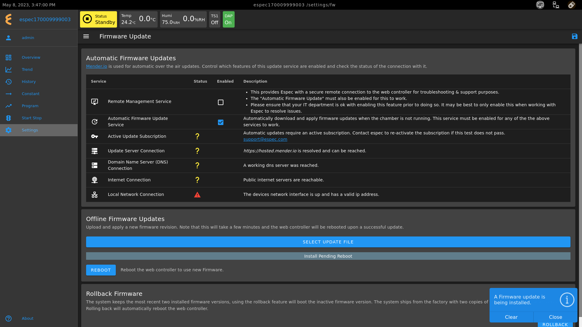Open the support@espec.com email link
The image size is (582, 327).
click(x=265, y=139)
